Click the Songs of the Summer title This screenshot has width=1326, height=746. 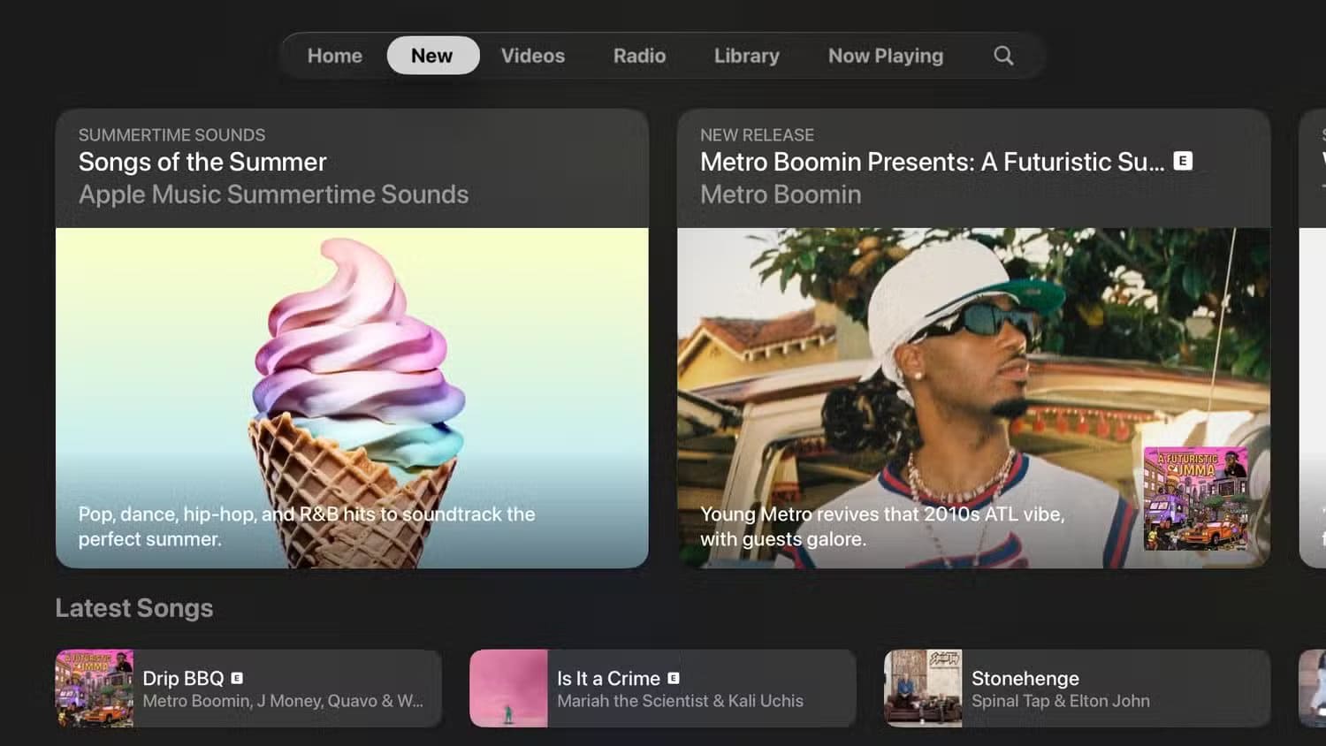click(202, 163)
